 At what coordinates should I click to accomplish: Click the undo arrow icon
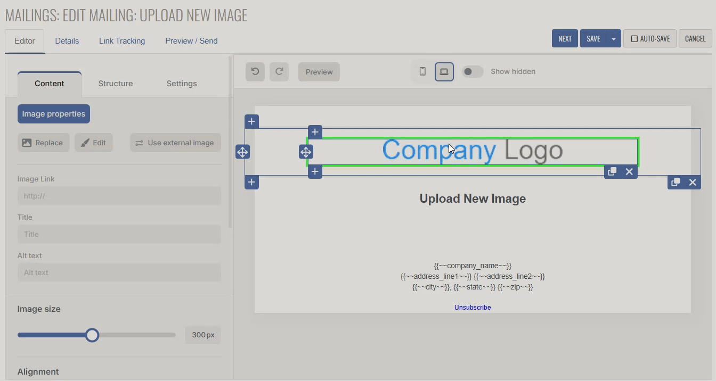(x=255, y=72)
